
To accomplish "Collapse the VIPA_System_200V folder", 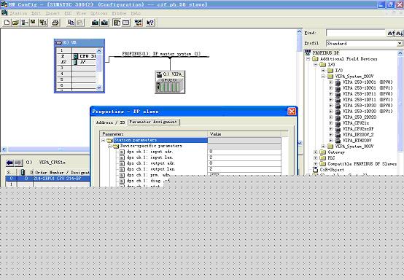I will pos(323,77).
